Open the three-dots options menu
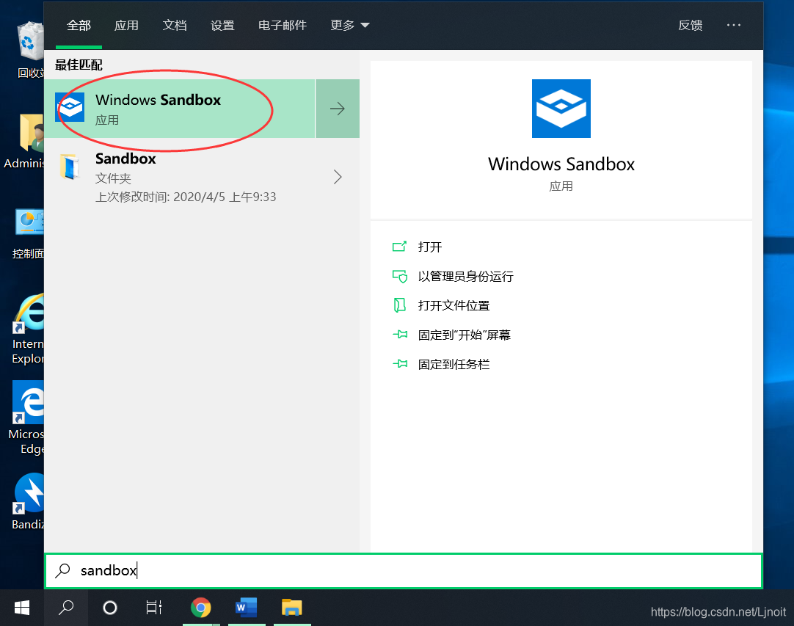 pyautogui.click(x=734, y=25)
